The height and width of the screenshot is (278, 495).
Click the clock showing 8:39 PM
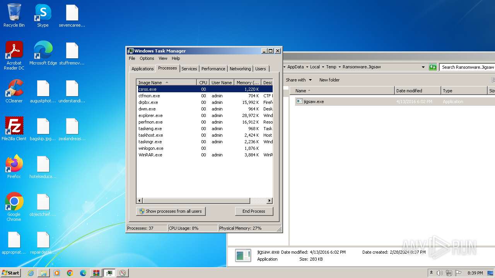pos(475,273)
